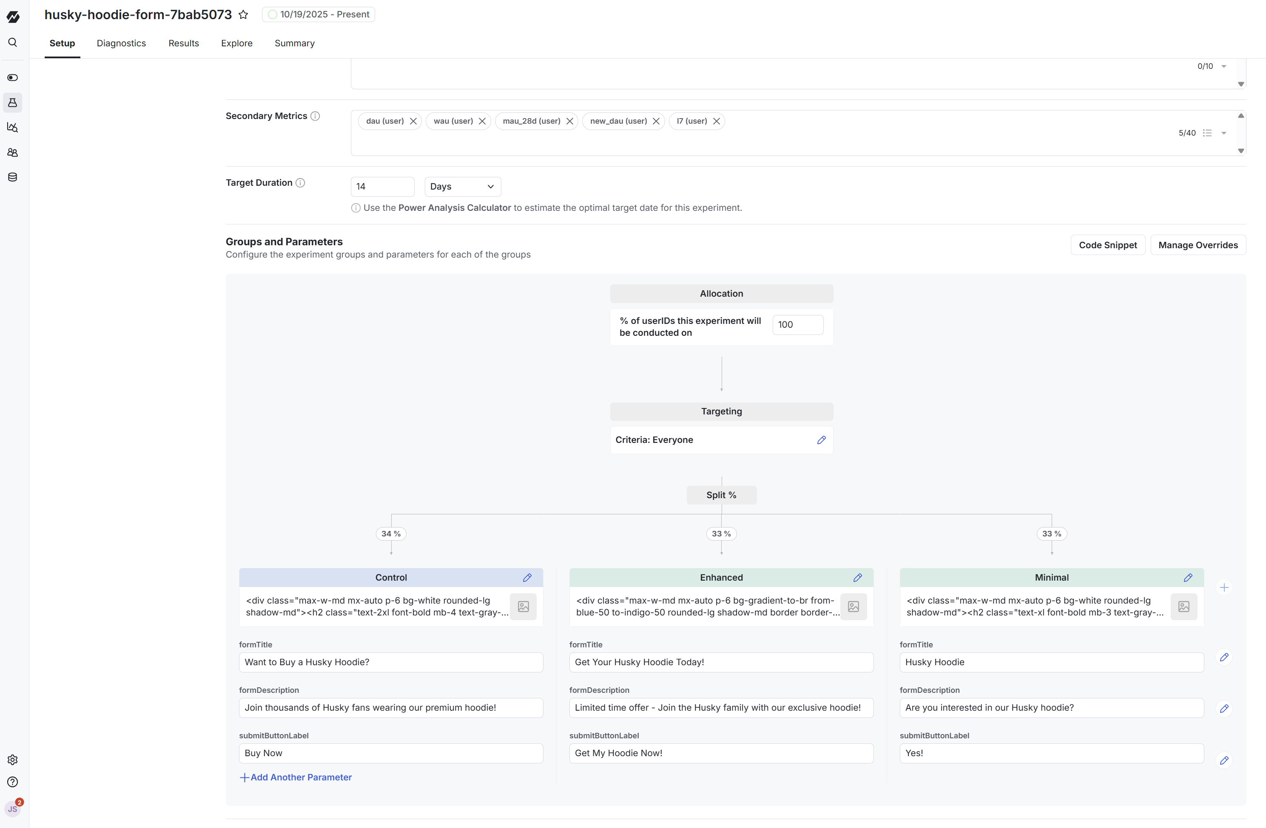The height and width of the screenshot is (828, 1266).
Task: Open search from the left sidebar
Action: tap(13, 43)
